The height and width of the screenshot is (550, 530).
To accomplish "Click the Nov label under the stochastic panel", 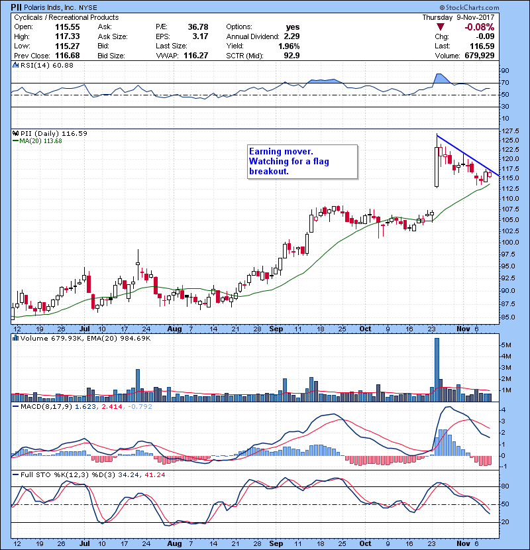I will coord(463,543).
